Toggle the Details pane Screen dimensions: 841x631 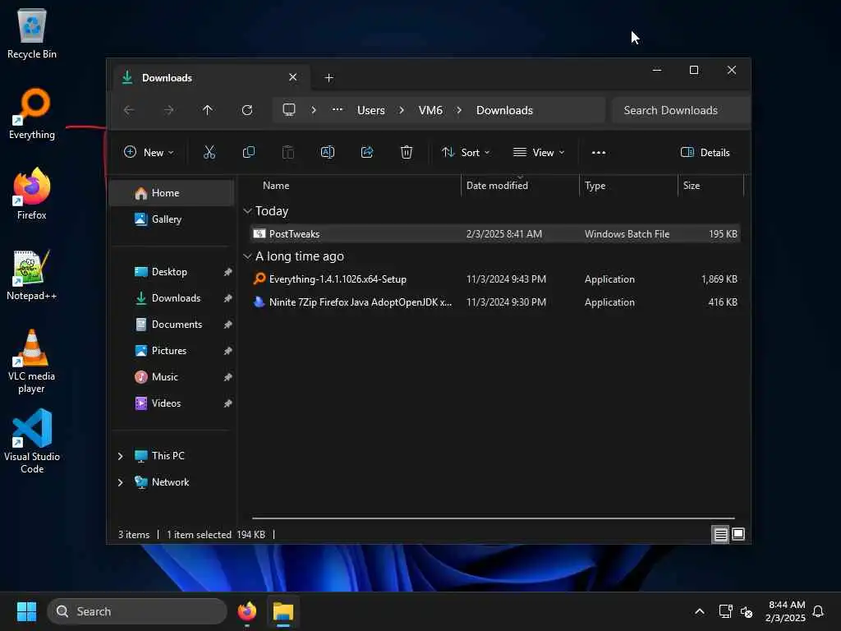705,152
